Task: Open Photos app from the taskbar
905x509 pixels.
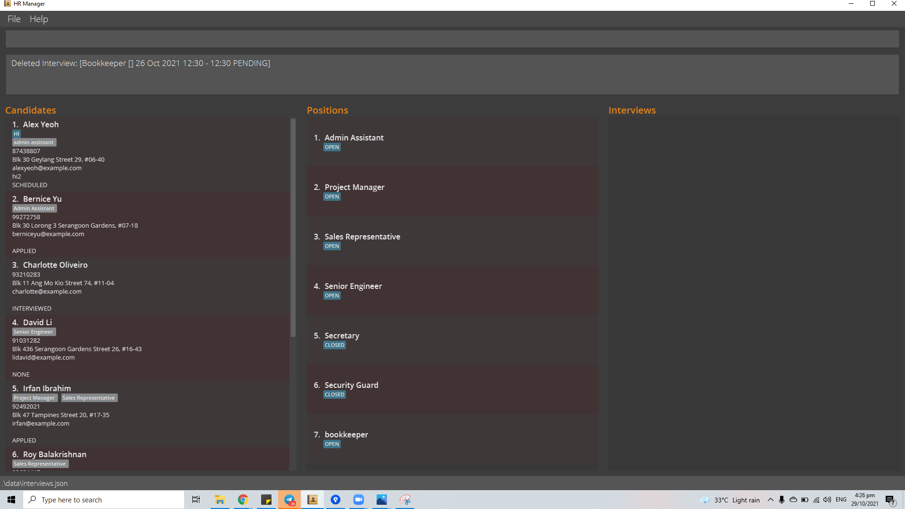Action: click(x=382, y=500)
